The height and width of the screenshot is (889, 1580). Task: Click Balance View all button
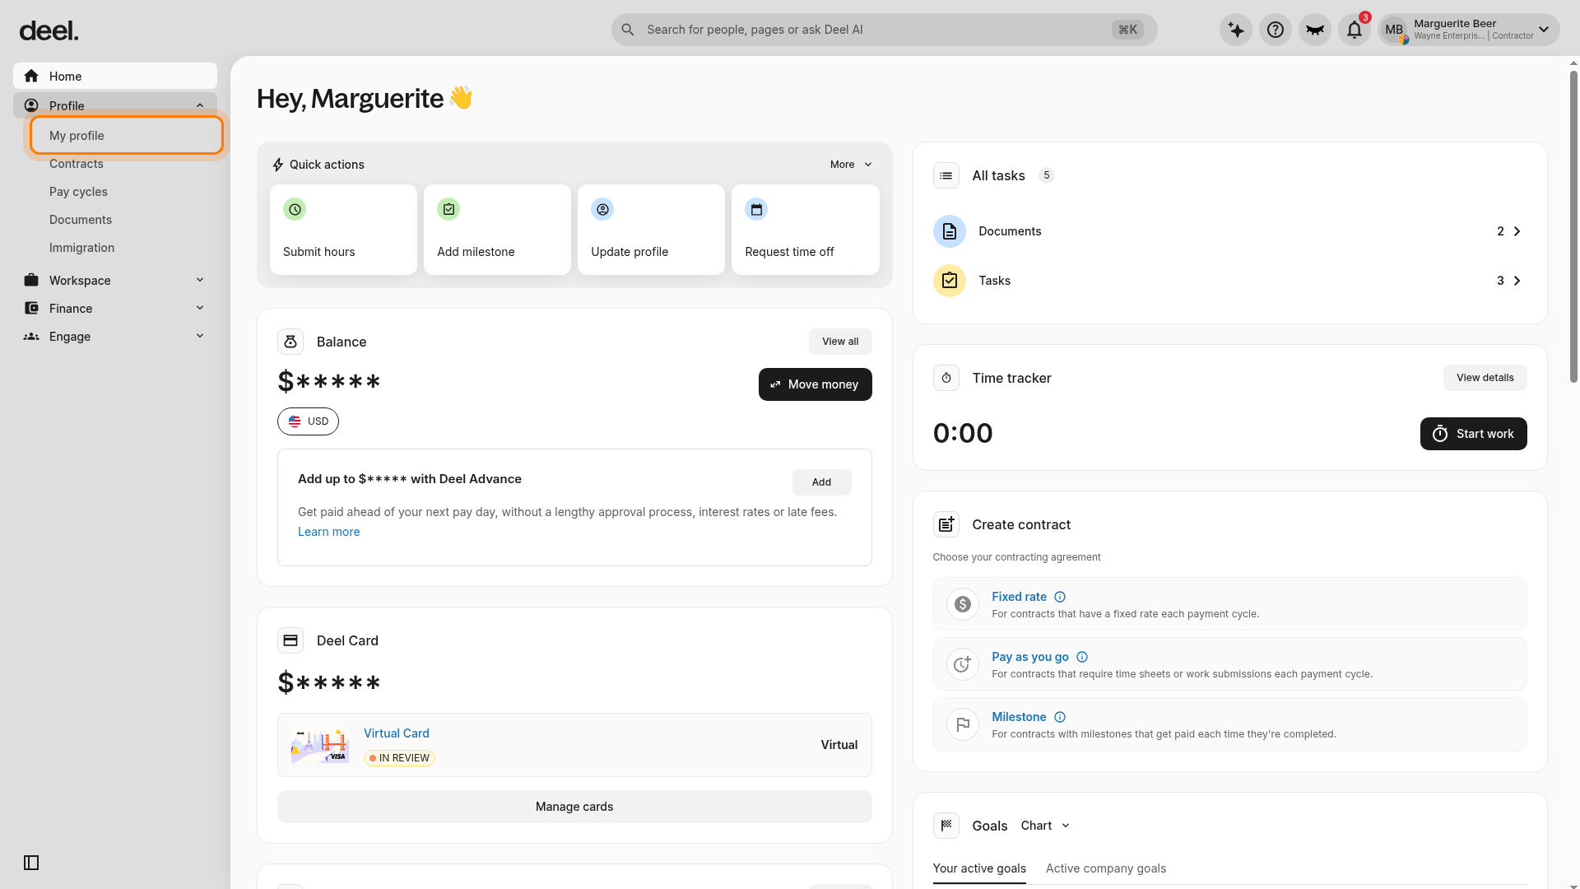840,342
